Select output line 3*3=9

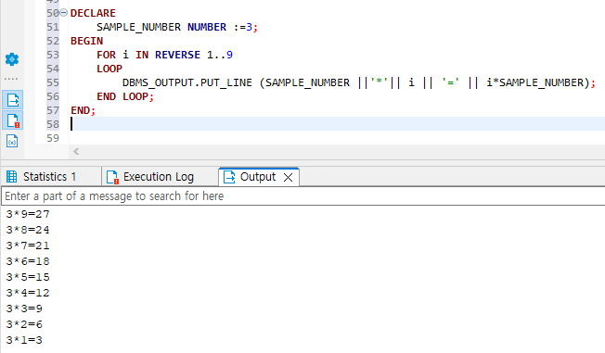click(24, 309)
